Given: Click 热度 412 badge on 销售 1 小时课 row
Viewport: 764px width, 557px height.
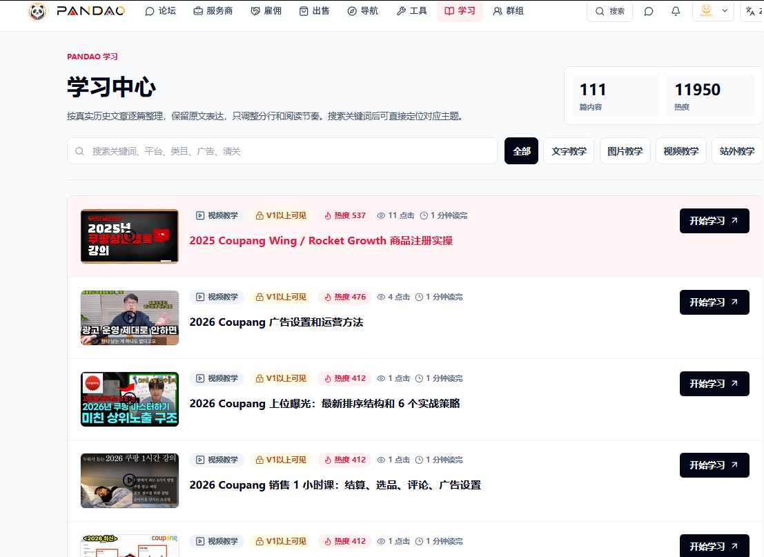Looking at the screenshot, I should (345, 460).
